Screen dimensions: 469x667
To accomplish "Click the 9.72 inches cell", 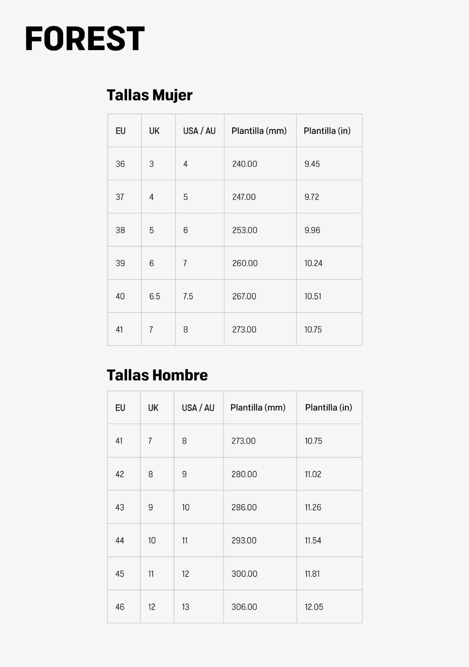I will (329, 197).
